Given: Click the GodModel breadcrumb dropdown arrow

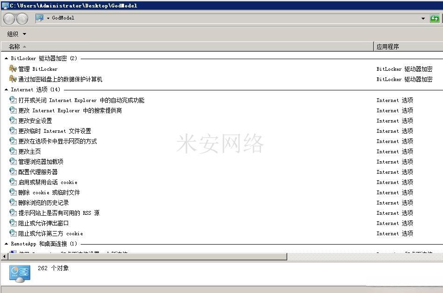Looking at the screenshot, I should (48, 18).
